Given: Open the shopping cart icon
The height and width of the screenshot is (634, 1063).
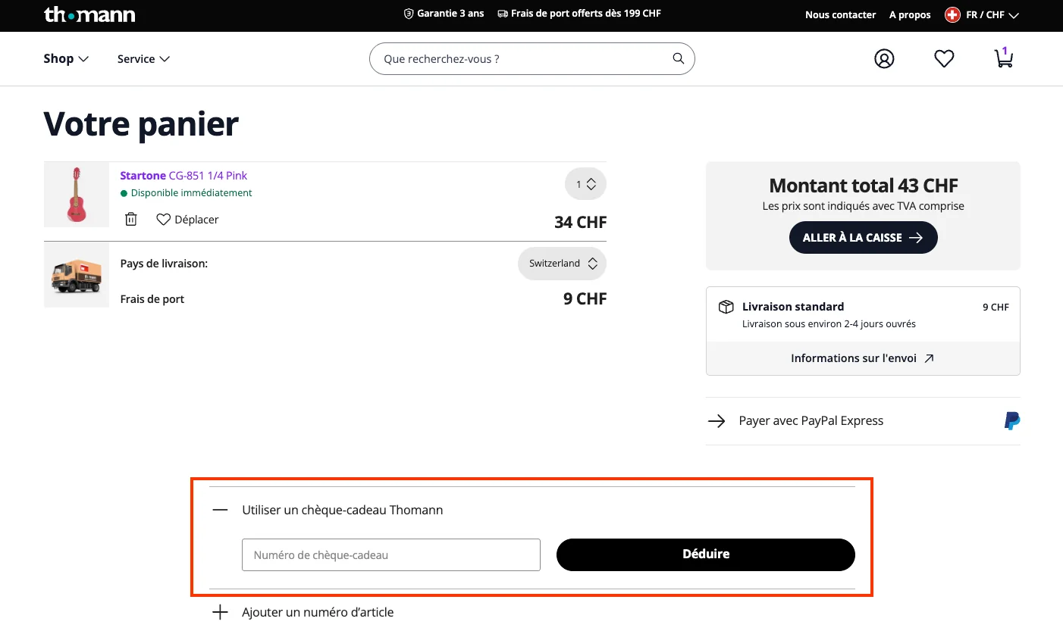Looking at the screenshot, I should [x=1003, y=58].
